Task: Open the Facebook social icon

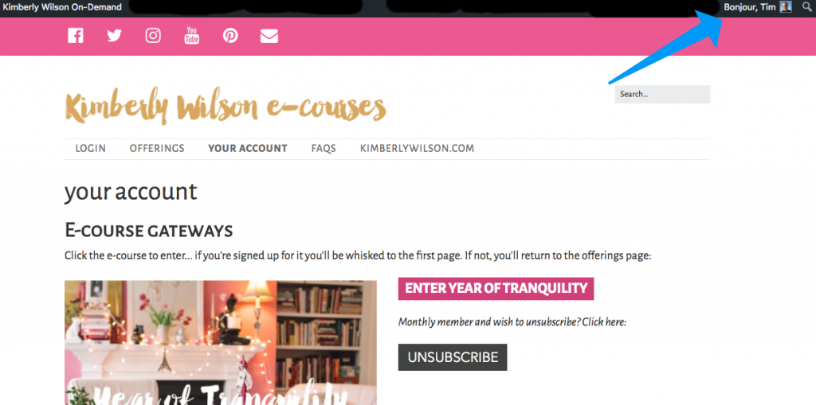Action: pyautogui.click(x=76, y=36)
